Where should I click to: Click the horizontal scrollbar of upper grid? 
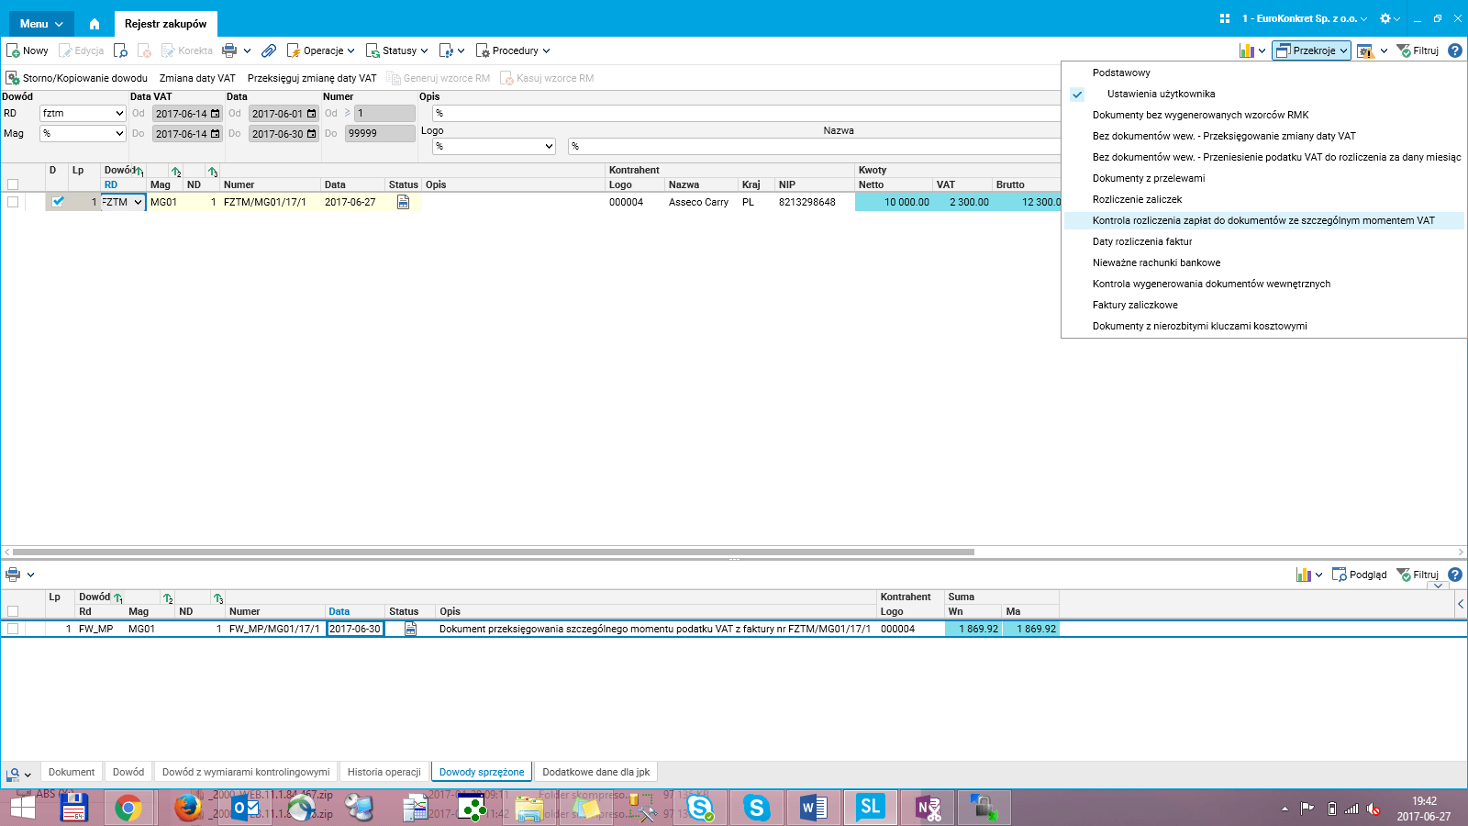(x=494, y=552)
